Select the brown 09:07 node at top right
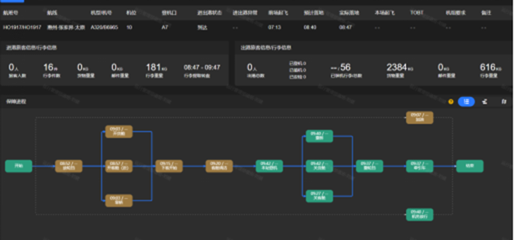Screen dimensions: 514x240 click(420, 117)
